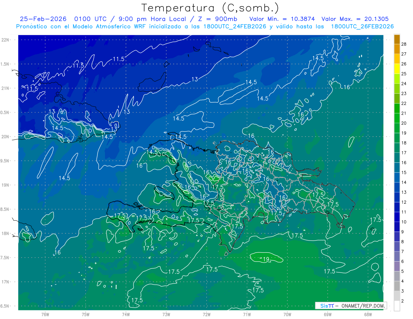Click legend value "24" on color bar
The image size is (413, 319).
[404, 84]
